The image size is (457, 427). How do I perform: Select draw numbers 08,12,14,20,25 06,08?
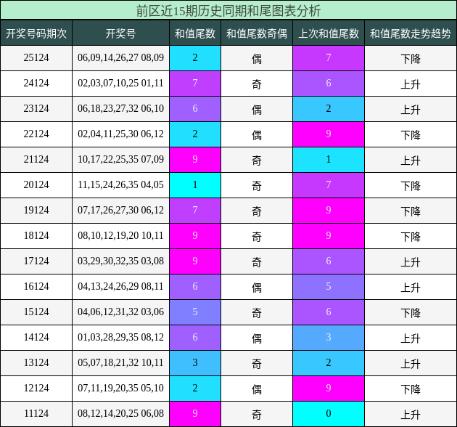tap(120, 413)
